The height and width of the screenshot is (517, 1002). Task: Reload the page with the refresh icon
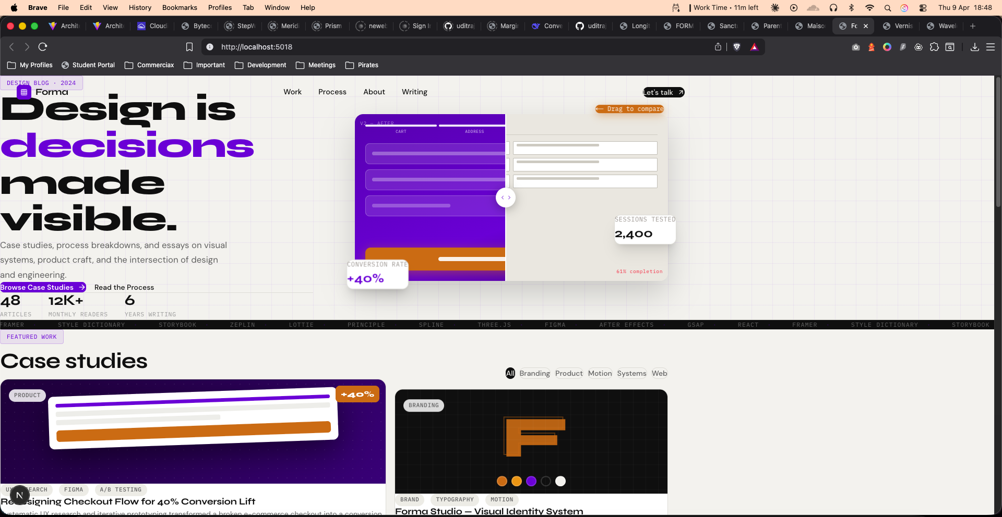point(43,47)
